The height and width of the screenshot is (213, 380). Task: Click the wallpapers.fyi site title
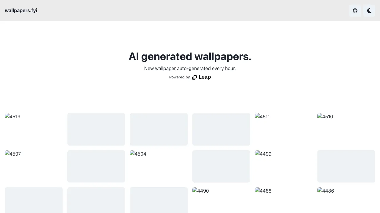click(x=21, y=11)
